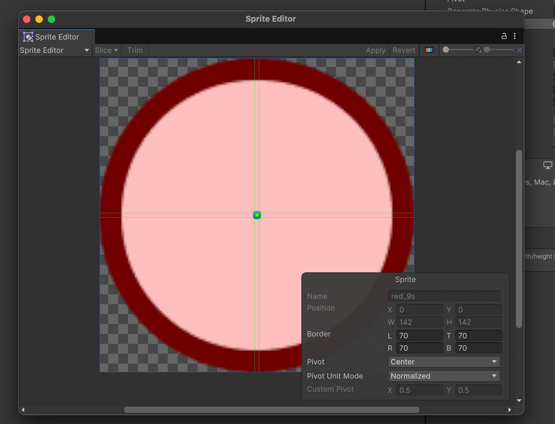Click the Position H height field
555x424 pixels.
(x=478, y=322)
